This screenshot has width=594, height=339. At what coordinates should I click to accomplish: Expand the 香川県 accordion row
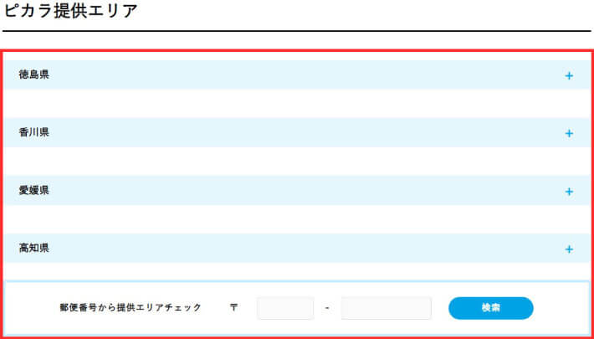tap(297, 133)
